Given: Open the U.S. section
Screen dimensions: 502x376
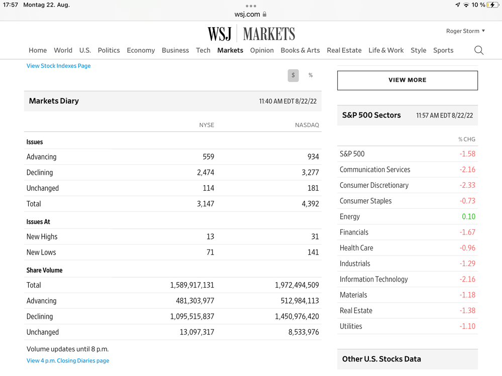Looking at the screenshot, I should click(x=85, y=50).
